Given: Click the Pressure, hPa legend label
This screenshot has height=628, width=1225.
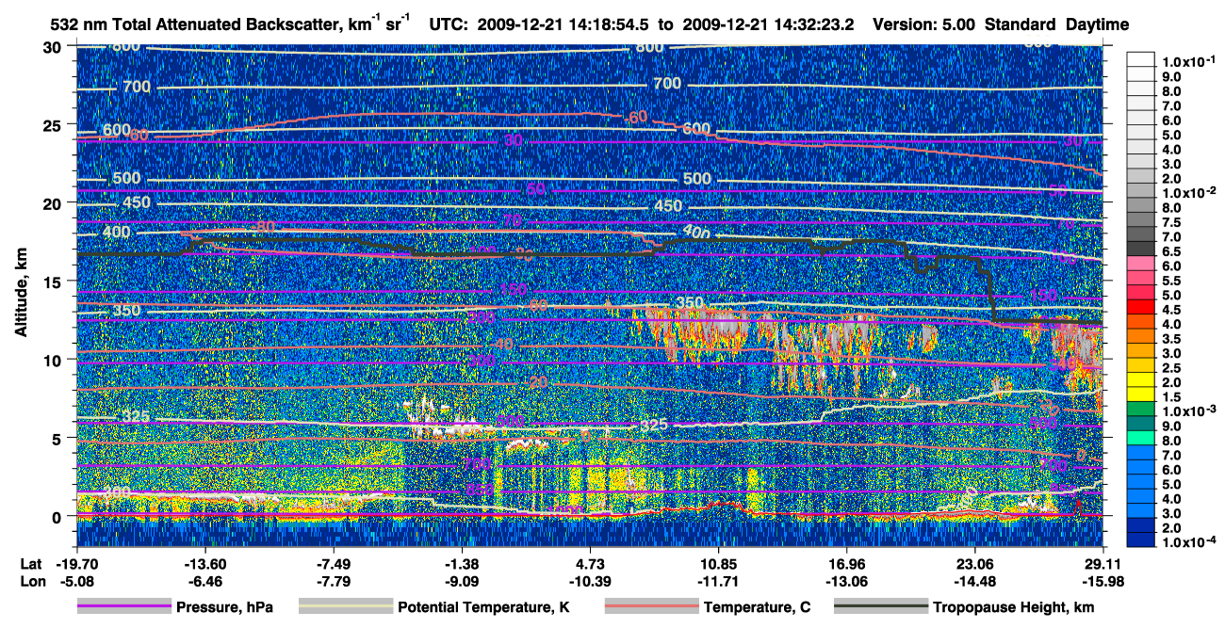Looking at the screenshot, I should click(226, 607).
